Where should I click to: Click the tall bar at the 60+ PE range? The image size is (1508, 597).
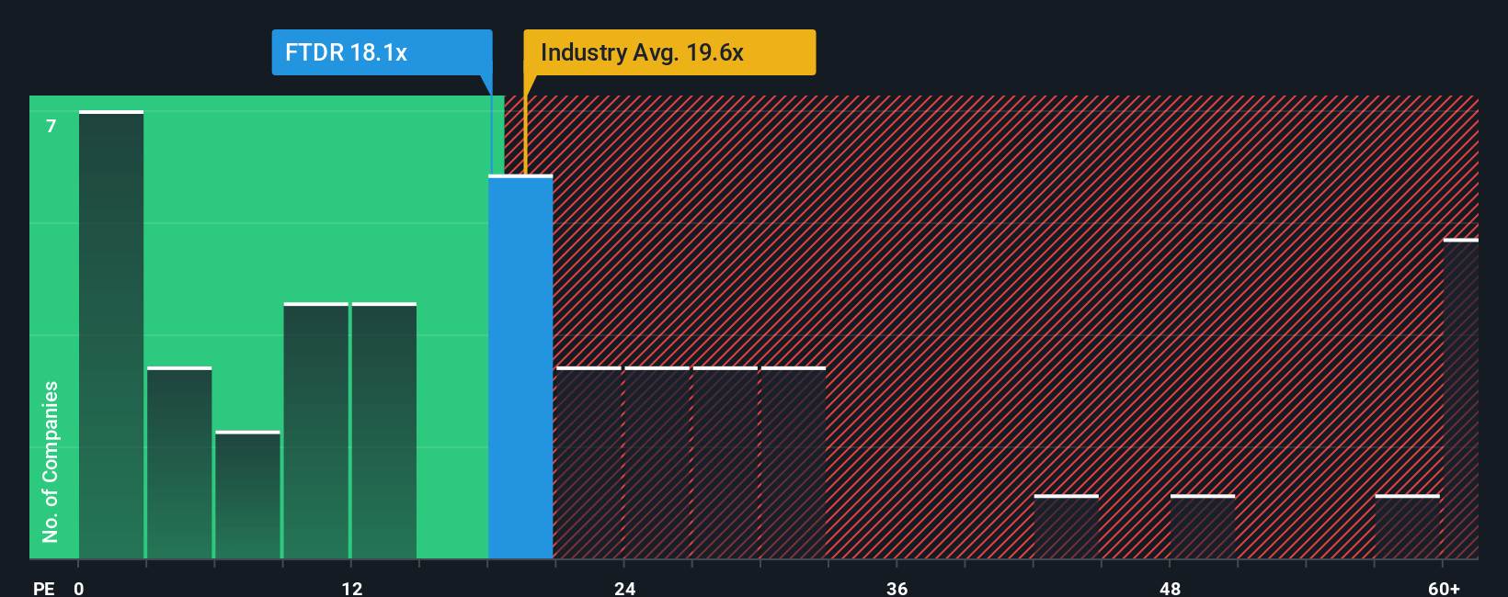point(1461,399)
